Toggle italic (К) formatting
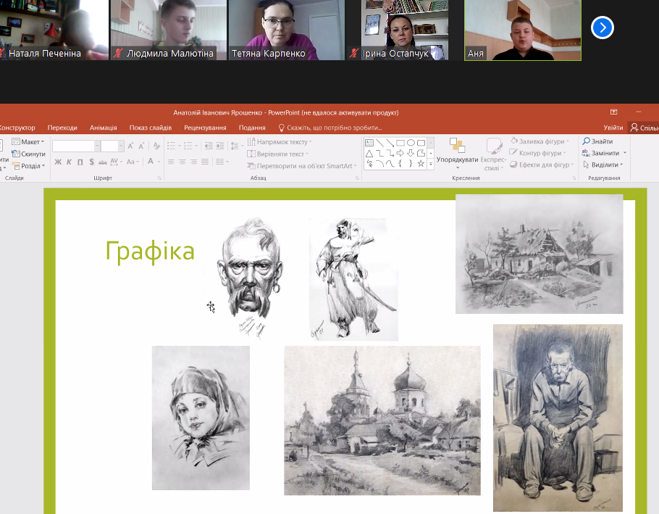The height and width of the screenshot is (514, 659). (x=69, y=162)
